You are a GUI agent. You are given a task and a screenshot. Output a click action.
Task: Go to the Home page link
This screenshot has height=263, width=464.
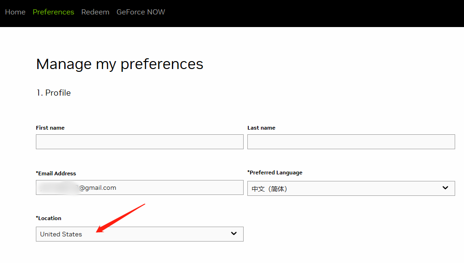point(15,12)
